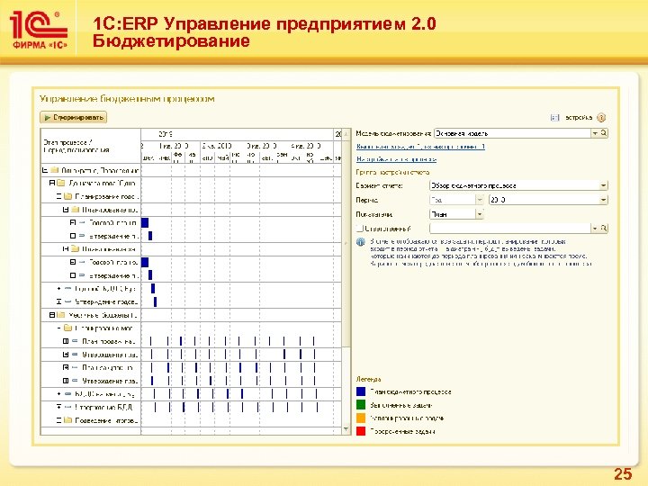Select the Проведение итогов folder icon

68,420
